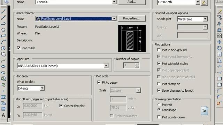223x125 pixels.
Task: Uncheck Plot to file
Action: point(18,48)
